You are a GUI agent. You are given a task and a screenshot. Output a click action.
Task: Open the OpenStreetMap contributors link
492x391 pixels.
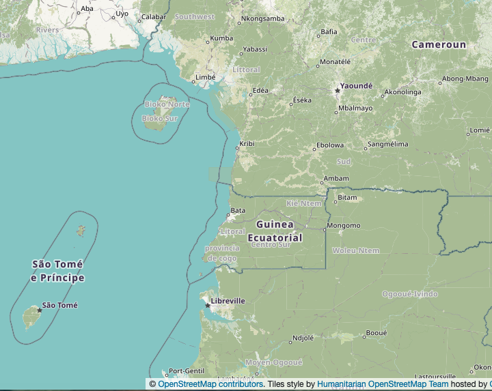210,384
